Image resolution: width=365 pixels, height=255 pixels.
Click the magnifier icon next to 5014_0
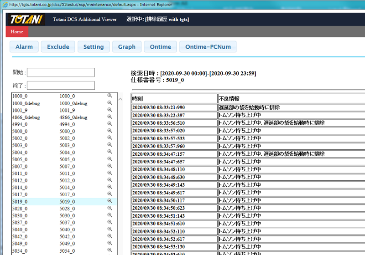coord(109,187)
